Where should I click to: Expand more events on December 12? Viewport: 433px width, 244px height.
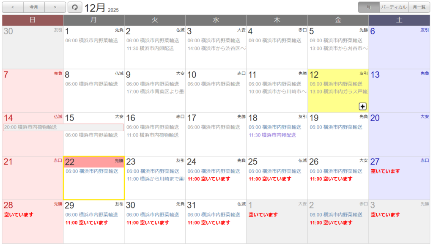click(362, 107)
